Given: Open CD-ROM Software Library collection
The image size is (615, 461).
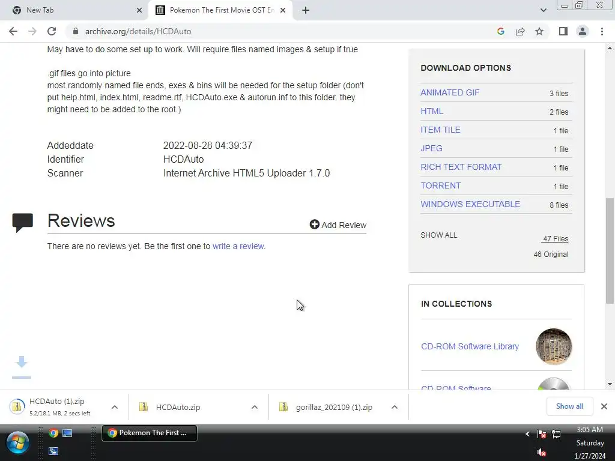Looking at the screenshot, I should (470, 346).
